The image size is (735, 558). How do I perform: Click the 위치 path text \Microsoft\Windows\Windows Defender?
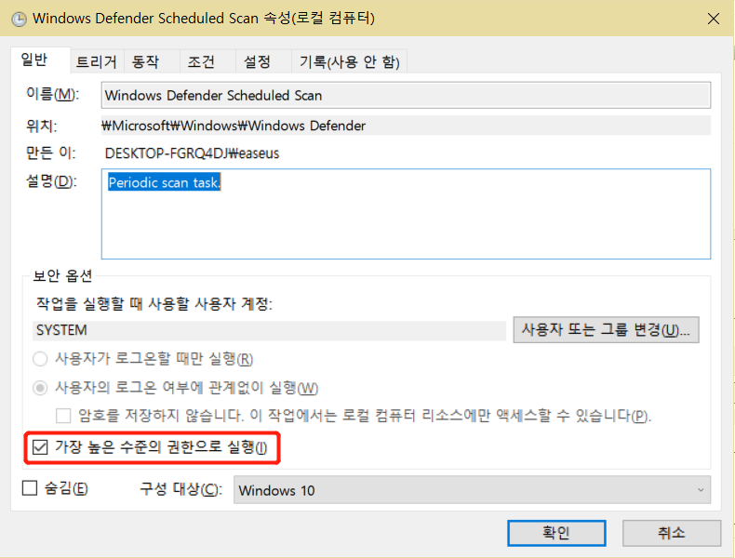[234, 126]
